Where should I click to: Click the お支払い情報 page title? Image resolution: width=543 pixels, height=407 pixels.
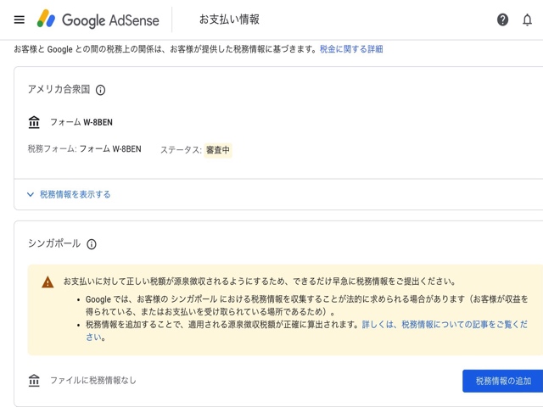[229, 20]
